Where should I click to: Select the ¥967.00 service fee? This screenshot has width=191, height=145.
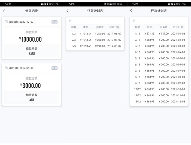164,34
